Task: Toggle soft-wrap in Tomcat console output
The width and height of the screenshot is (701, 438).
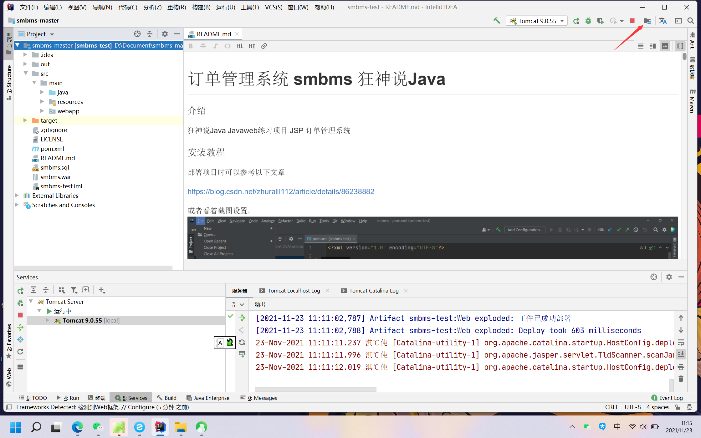Action: point(681,342)
